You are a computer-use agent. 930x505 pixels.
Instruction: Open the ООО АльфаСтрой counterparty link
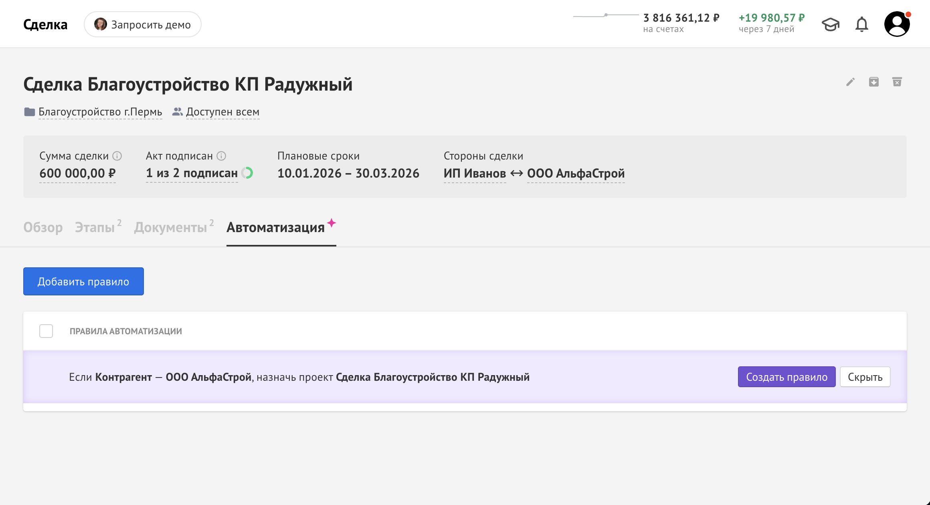576,173
